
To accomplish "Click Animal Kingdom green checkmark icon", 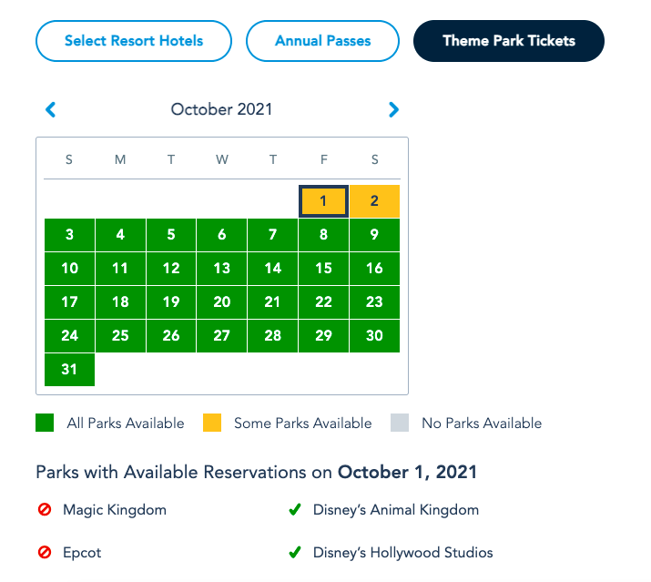I will (295, 510).
